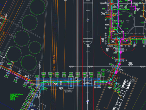Click the FINISHED GRADE ELEVATION note

(x=130, y=64)
